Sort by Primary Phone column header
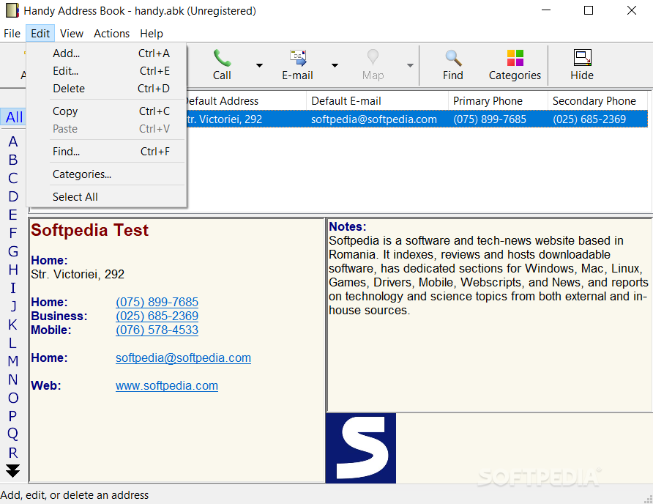Image resolution: width=653 pixels, height=504 pixels. (498, 101)
